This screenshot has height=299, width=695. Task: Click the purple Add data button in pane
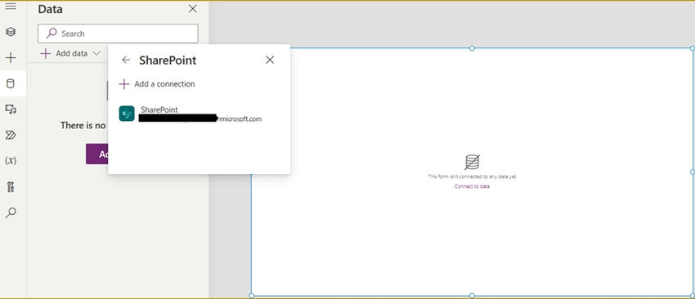point(97,154)
